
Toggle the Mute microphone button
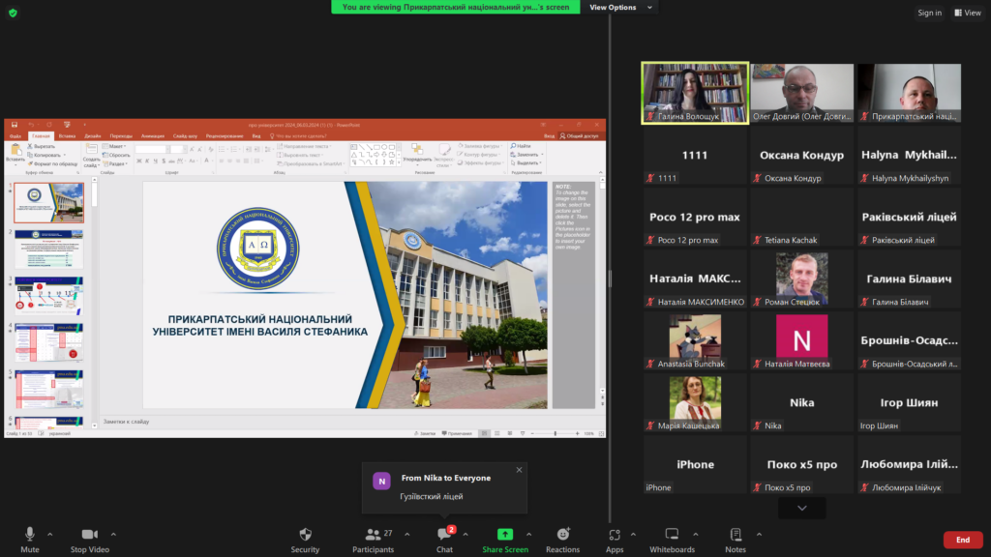click(30, 535)
